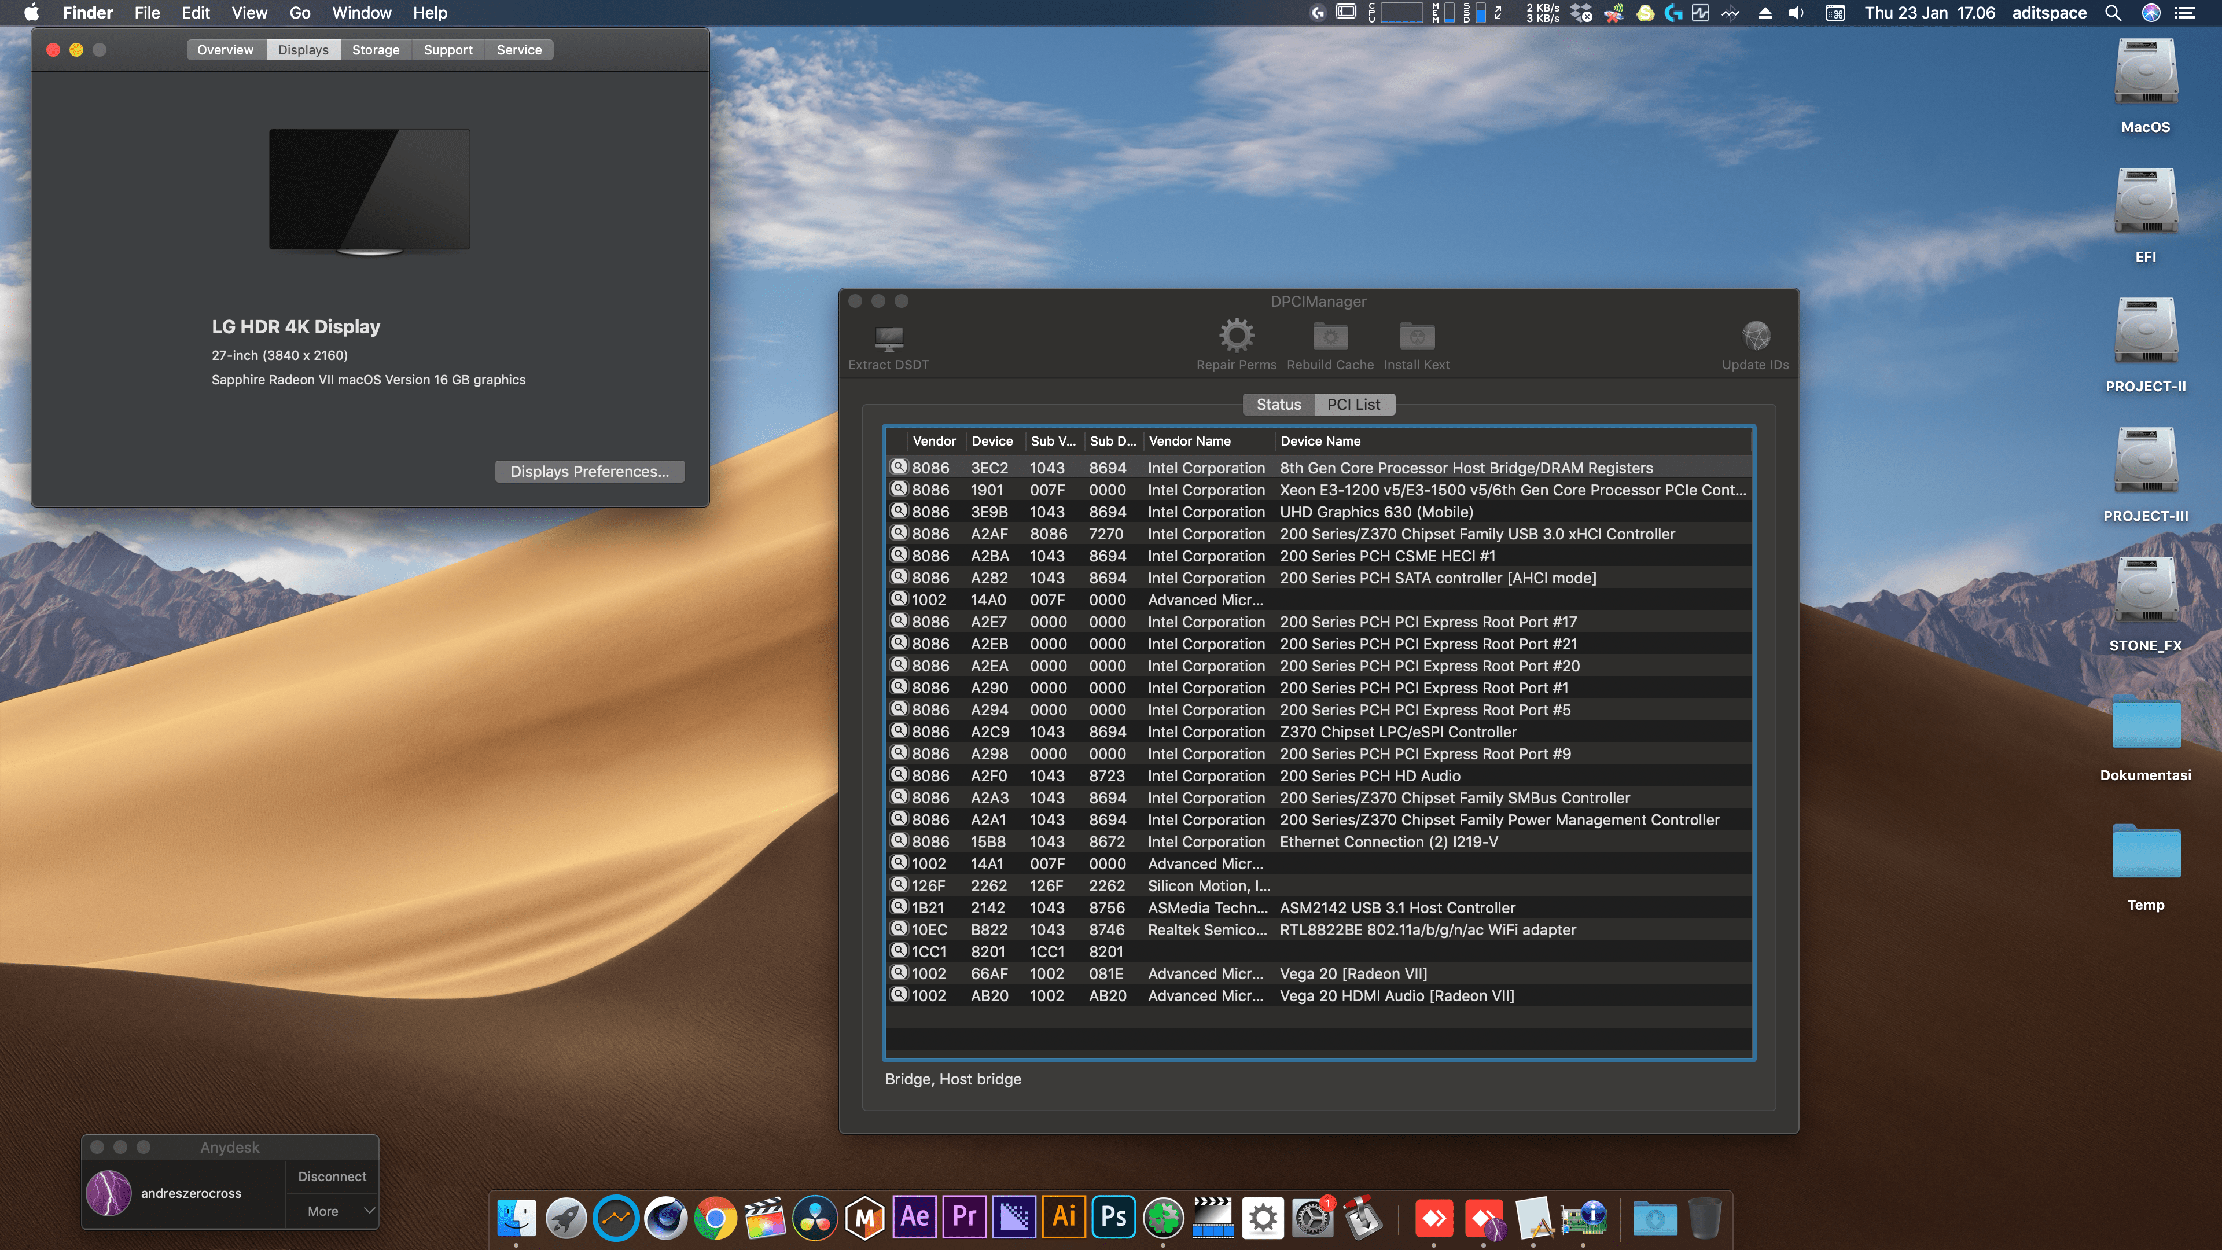Open Adobe After Effects from Dock
This screenshot has width=2222, height=1250.
[x=914, y=1218]
